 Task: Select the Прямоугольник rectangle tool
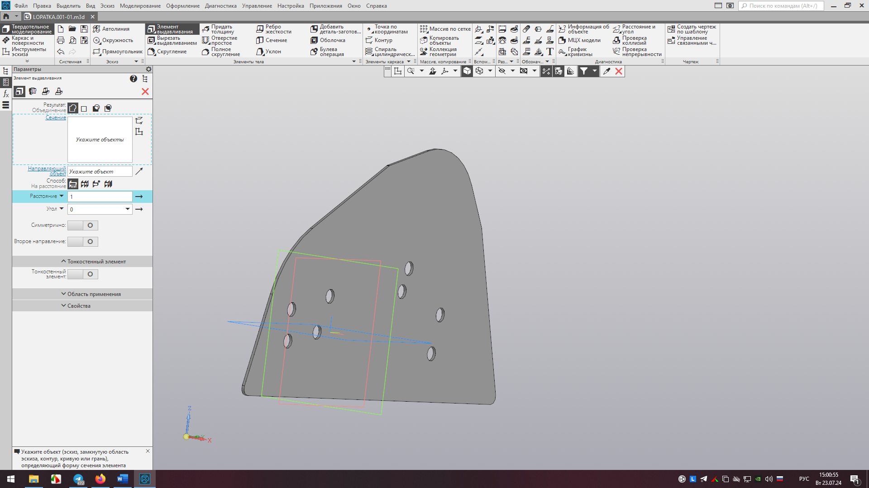[x=118, y=52]
